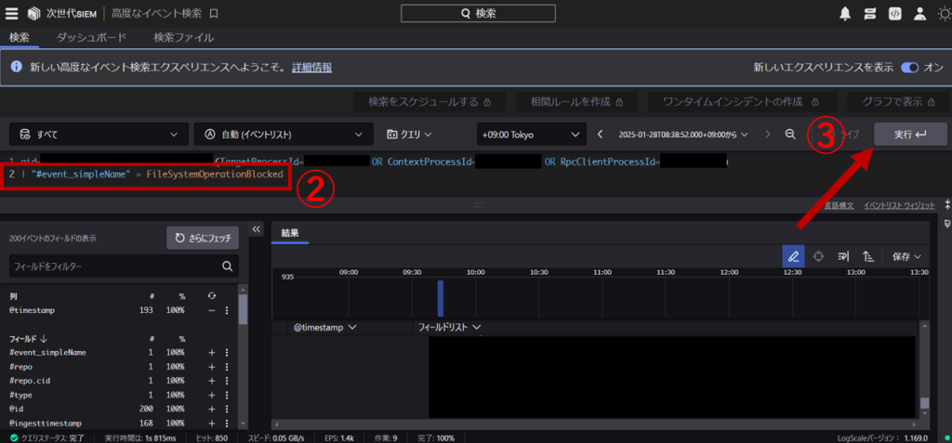
Task: Bookmark this page with the bookmark icon
Action: [214, 13]
